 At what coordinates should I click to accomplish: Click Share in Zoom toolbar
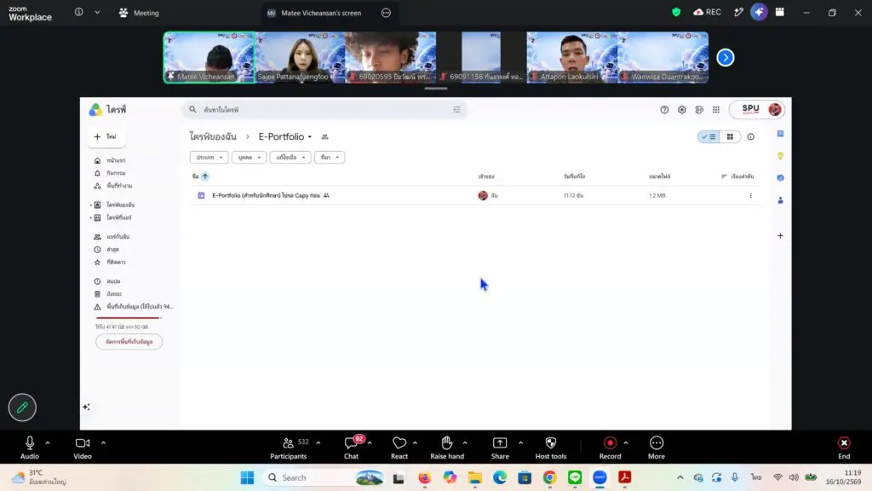pos(500,448)
